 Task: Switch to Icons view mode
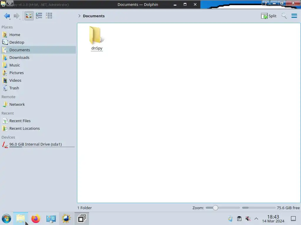point(29,16)
